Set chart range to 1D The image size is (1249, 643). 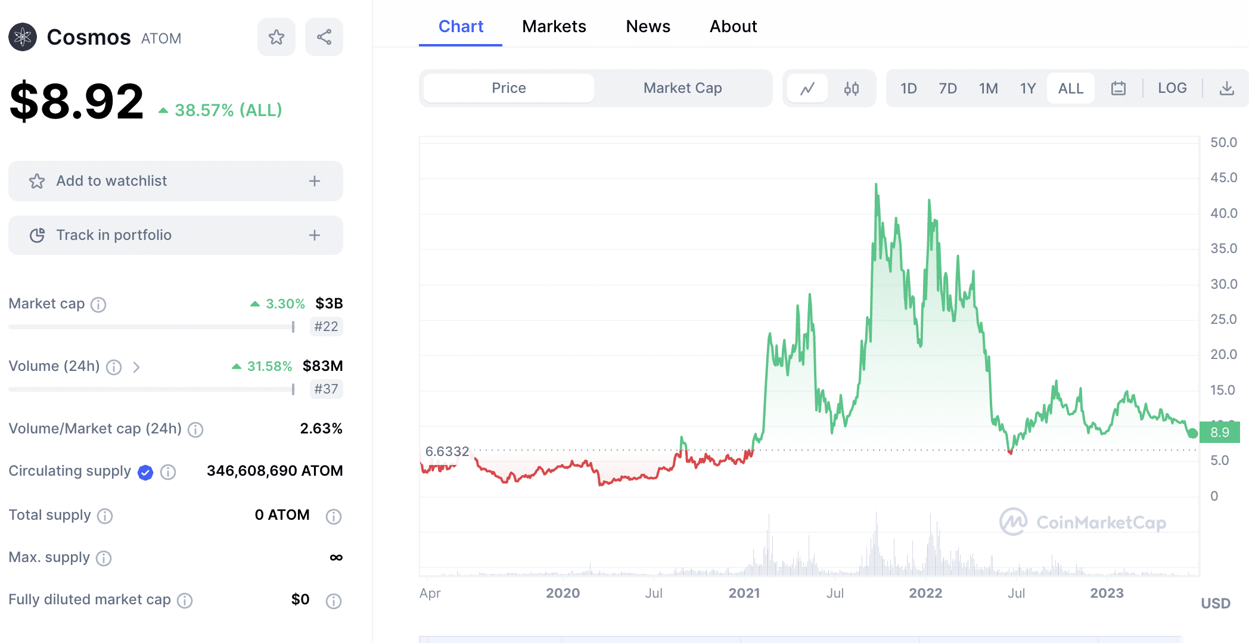point(909,88)
